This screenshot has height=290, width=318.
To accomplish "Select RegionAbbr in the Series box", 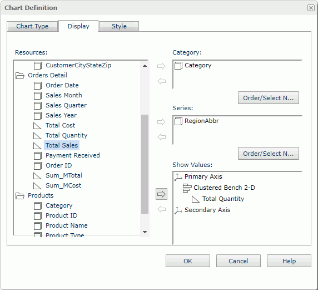I will click(202, 121).
